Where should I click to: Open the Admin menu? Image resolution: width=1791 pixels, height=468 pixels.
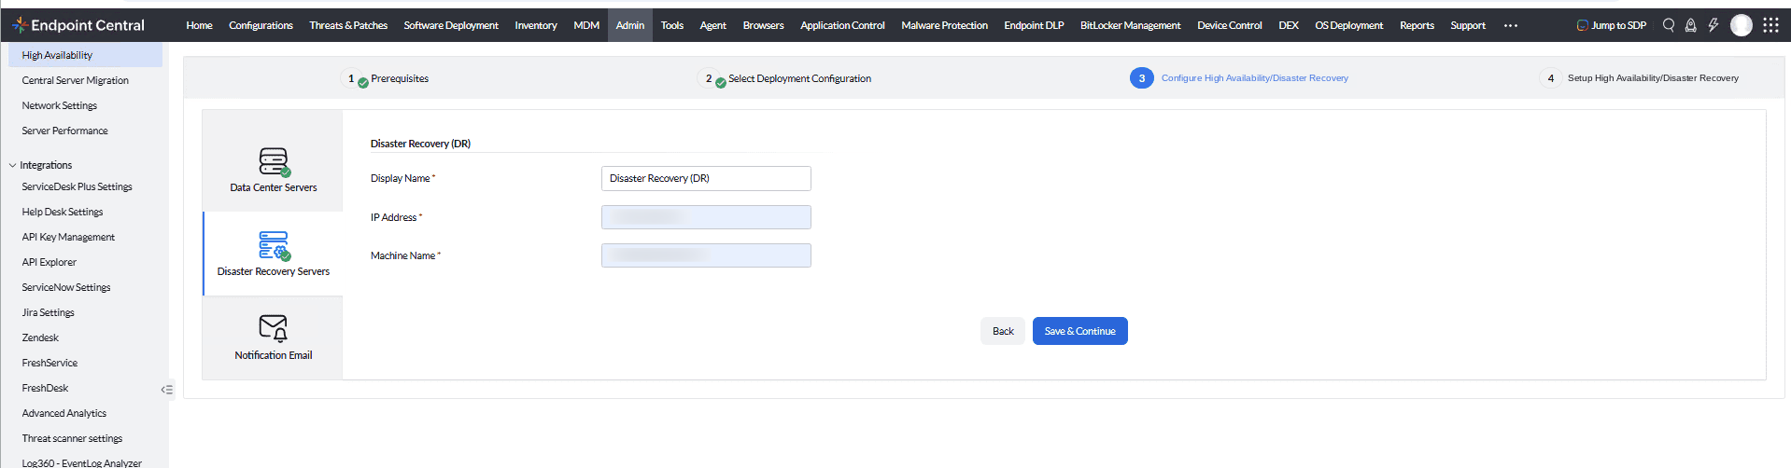[630, 25]
